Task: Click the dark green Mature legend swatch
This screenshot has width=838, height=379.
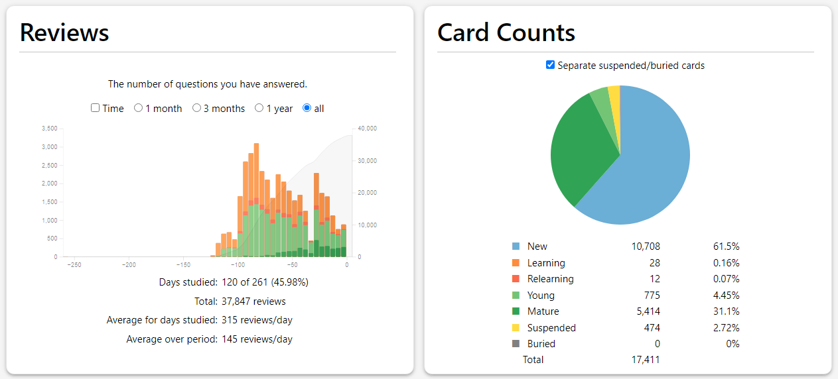Action: 516,311
